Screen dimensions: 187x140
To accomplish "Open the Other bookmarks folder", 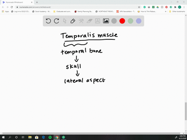I will click(x=177, y=11).
